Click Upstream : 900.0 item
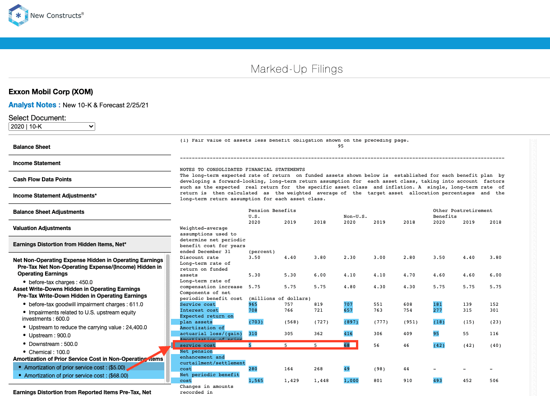 tap(50, 336)
